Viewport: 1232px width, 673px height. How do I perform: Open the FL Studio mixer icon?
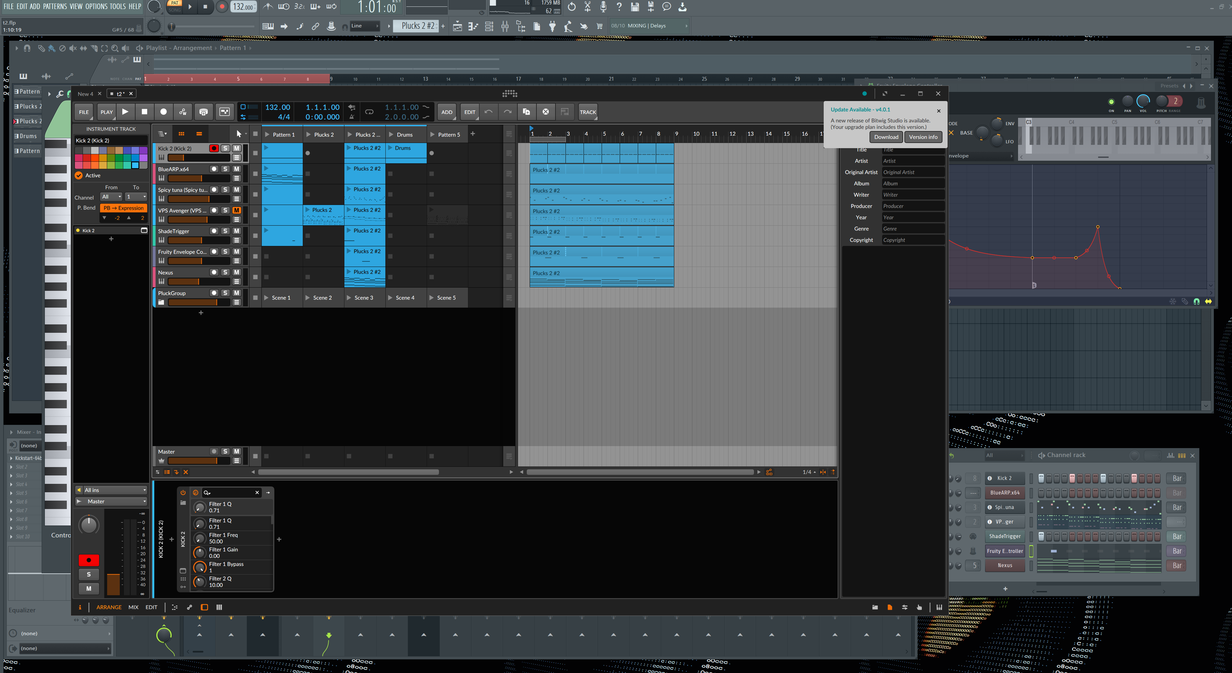504,26
